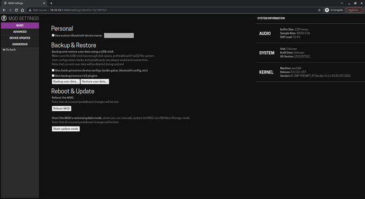
Task: Click the kernel Version line
Action: (315, 76)
